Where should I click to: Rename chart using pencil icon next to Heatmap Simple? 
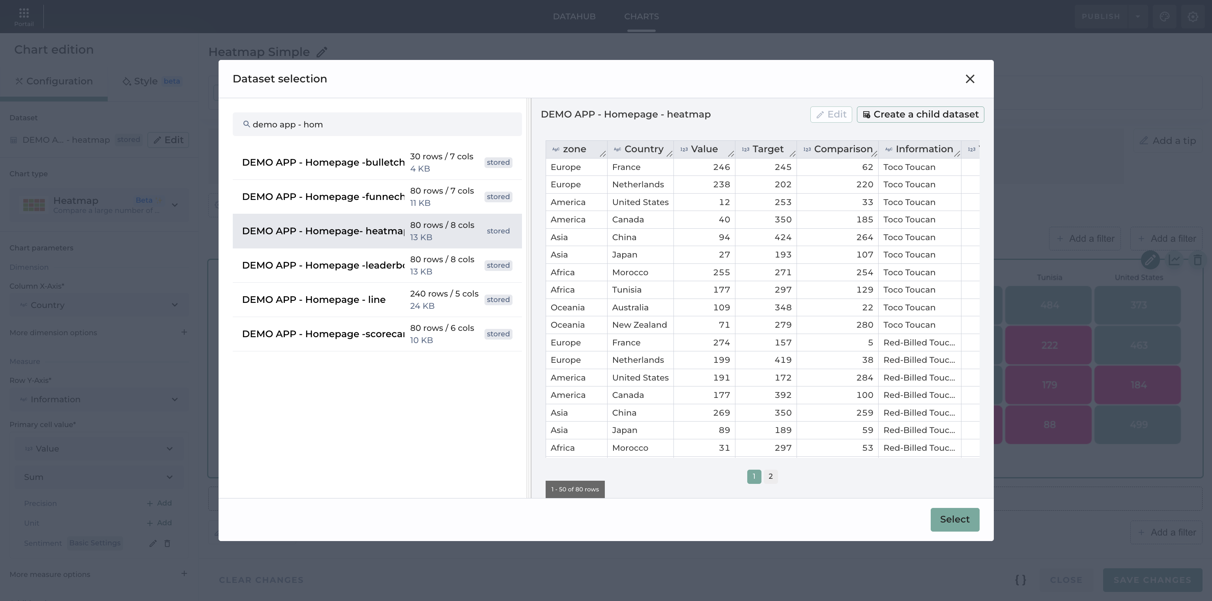[322, 52]
